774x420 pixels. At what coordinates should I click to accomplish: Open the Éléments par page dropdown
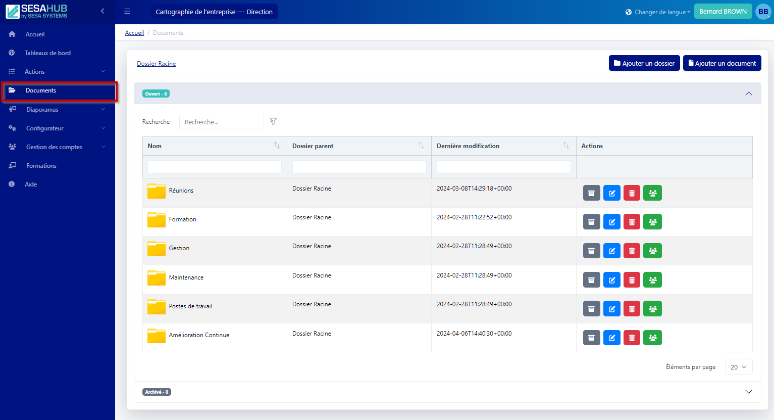(x=738, y=367)
